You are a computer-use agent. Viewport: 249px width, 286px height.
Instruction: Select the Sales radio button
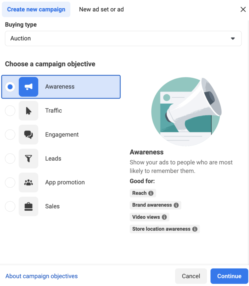tap(10, 206)
